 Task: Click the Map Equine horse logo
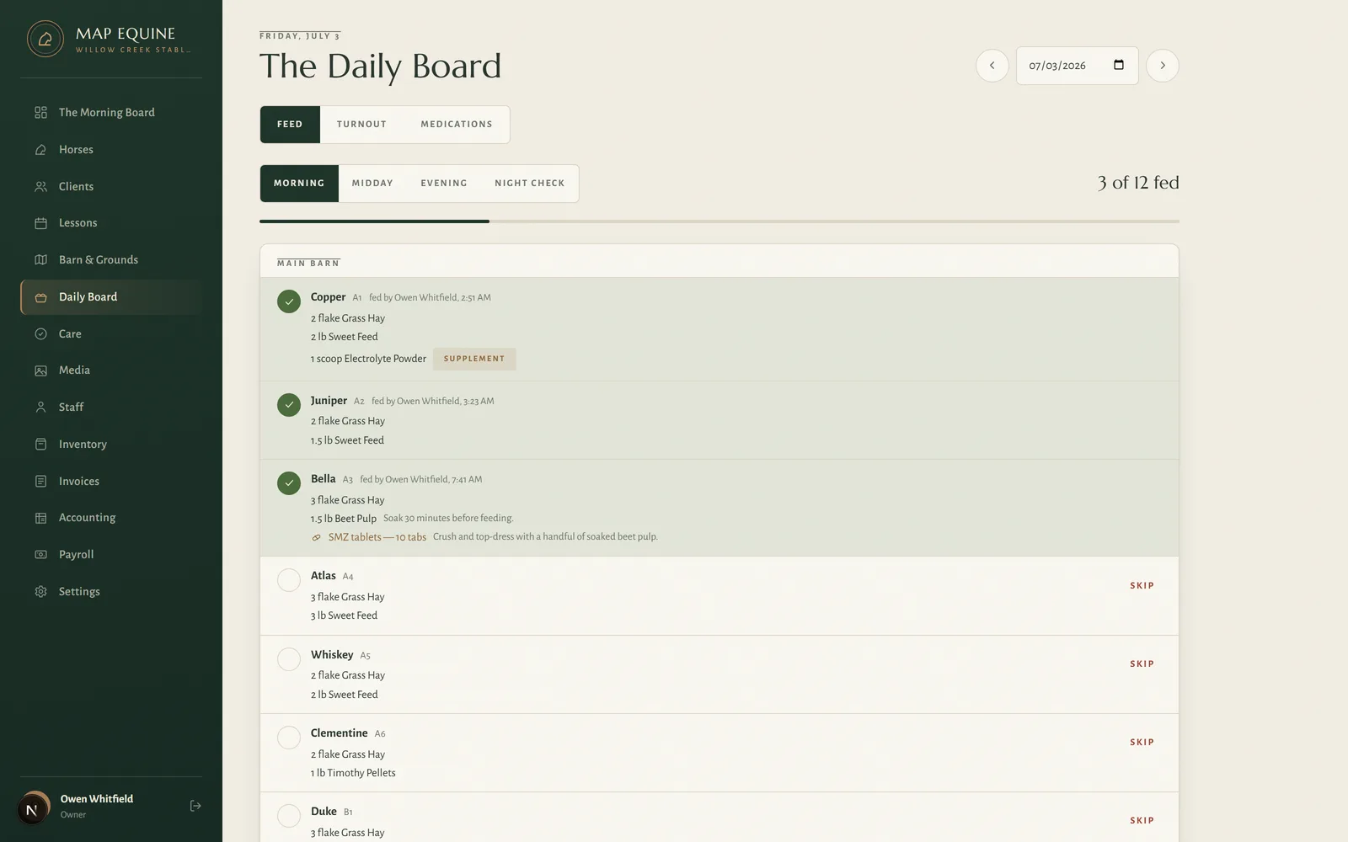click(45, 39)
